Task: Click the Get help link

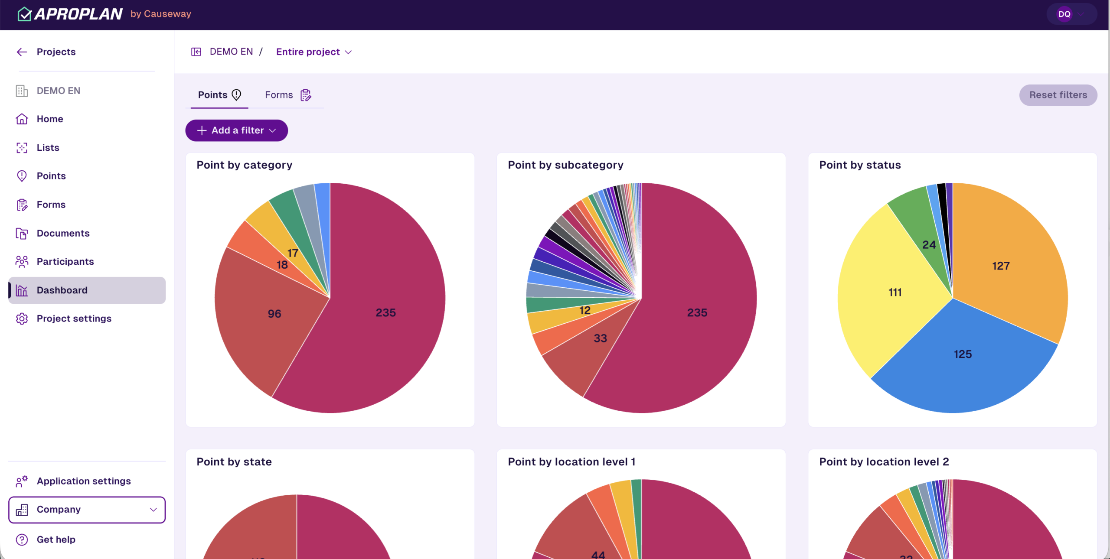Action: [56, 539]
